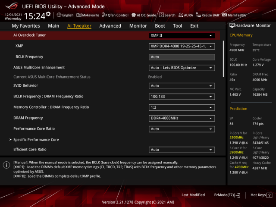Click Current ASUS MultiCore Enhancement Status text
This screenshot has width=276, height=207.
coord(52,77)
